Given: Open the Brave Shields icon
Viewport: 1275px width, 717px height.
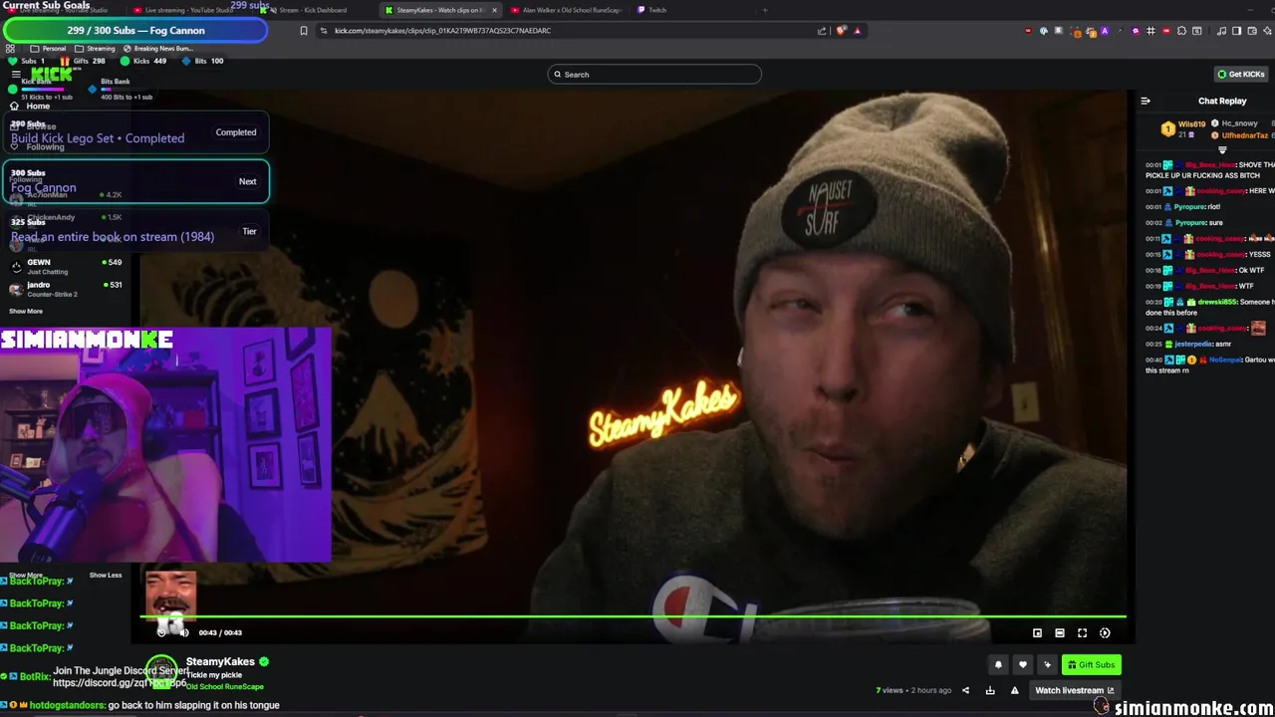Looking at the screenshot, I should 842,30.
